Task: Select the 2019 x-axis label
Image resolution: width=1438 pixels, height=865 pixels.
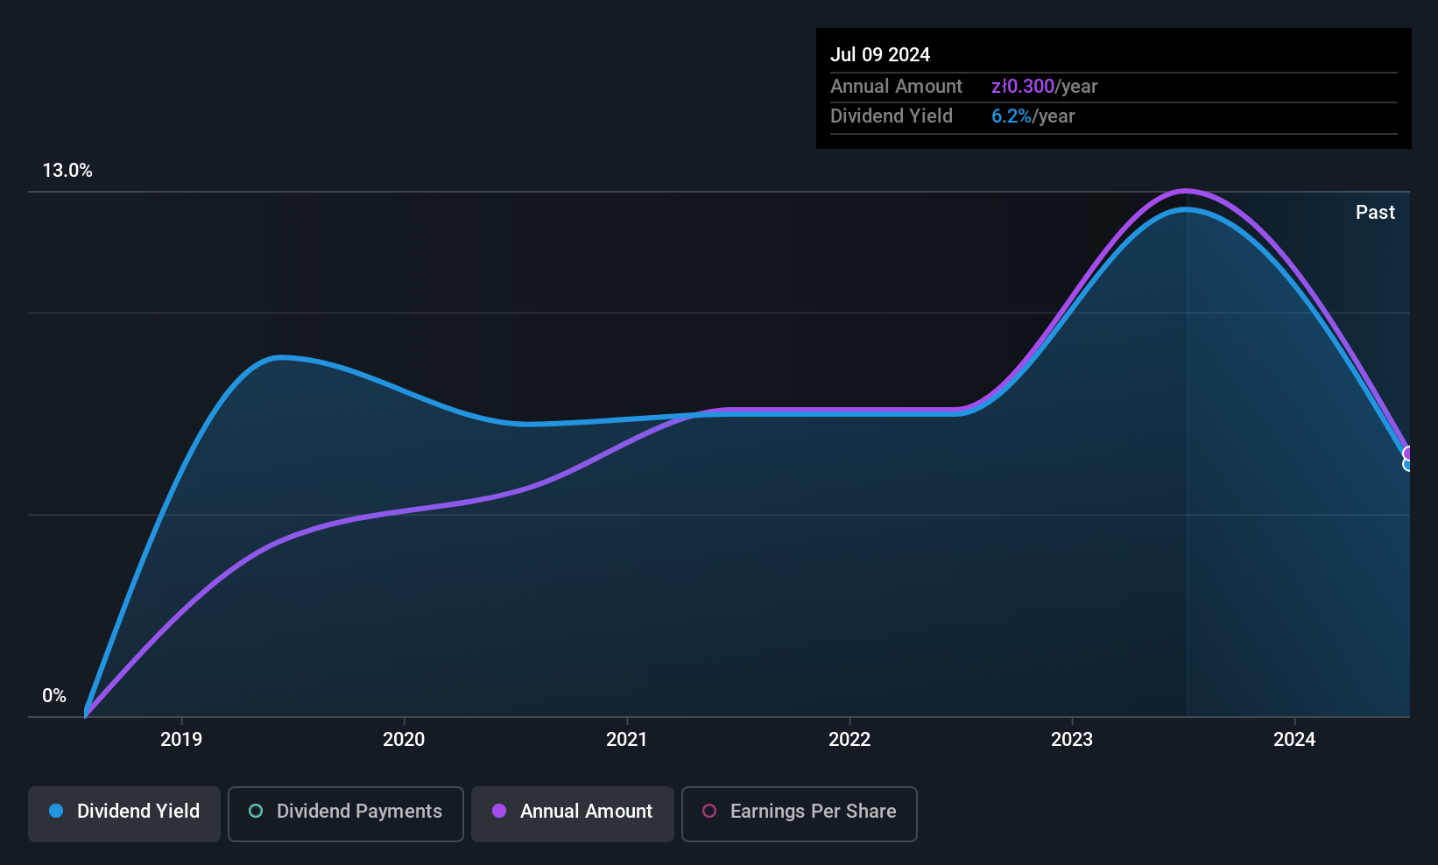Action: coord(181,740)
